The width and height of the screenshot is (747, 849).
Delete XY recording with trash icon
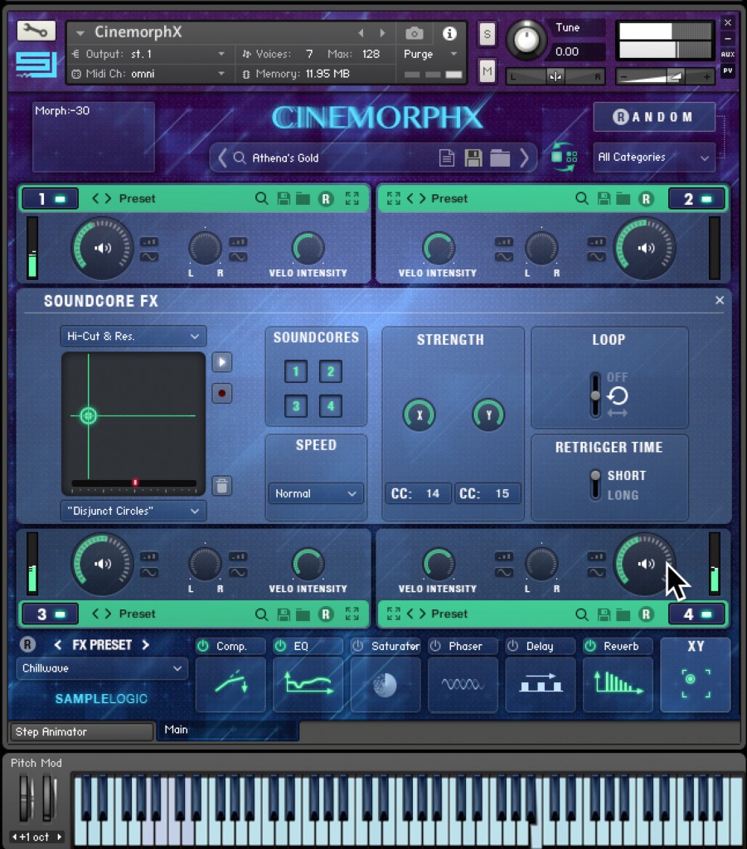[222, 486]
